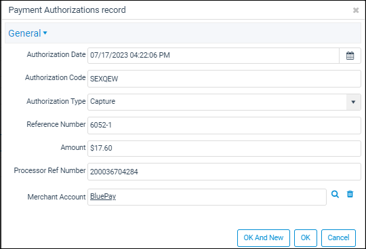
Task: Expand the Authorization Type dropdown arrow
Action: pos(353,102)
